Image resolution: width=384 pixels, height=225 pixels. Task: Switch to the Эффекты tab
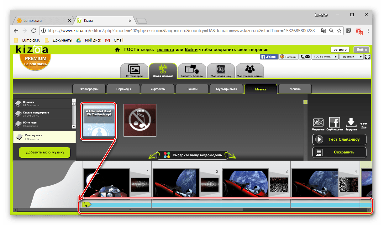click(158, 89)
